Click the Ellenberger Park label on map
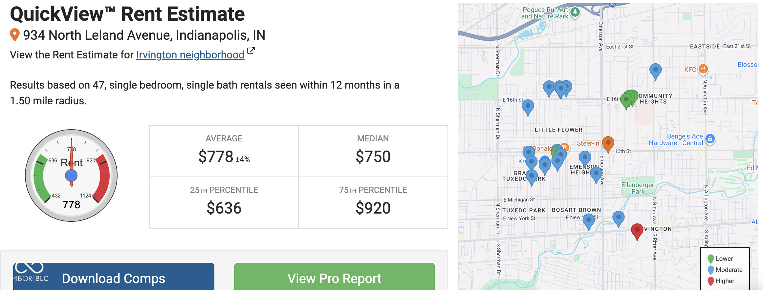763x290 pixels. (x=638, y=188)
